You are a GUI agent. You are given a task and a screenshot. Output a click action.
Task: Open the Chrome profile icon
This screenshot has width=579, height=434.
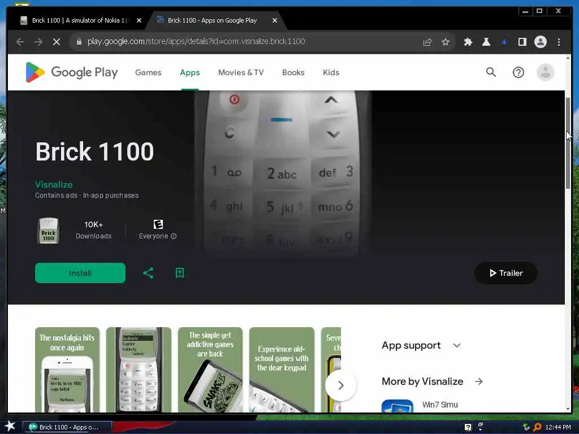540,42
